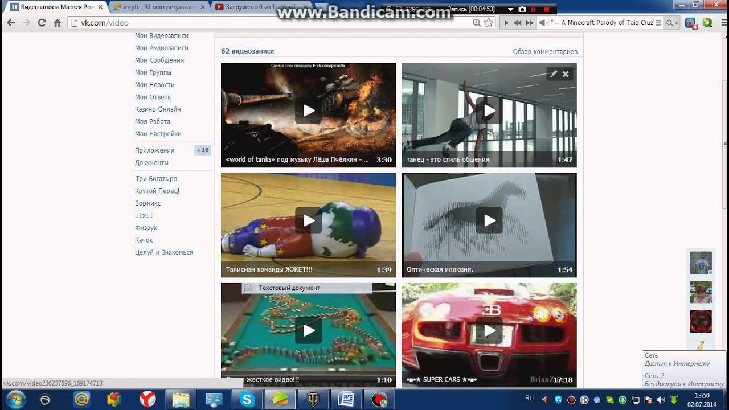The height and width of the screenshot is (410, 729).
Task: Click the zoom magnifier in address bar
Action: [477, 23]
